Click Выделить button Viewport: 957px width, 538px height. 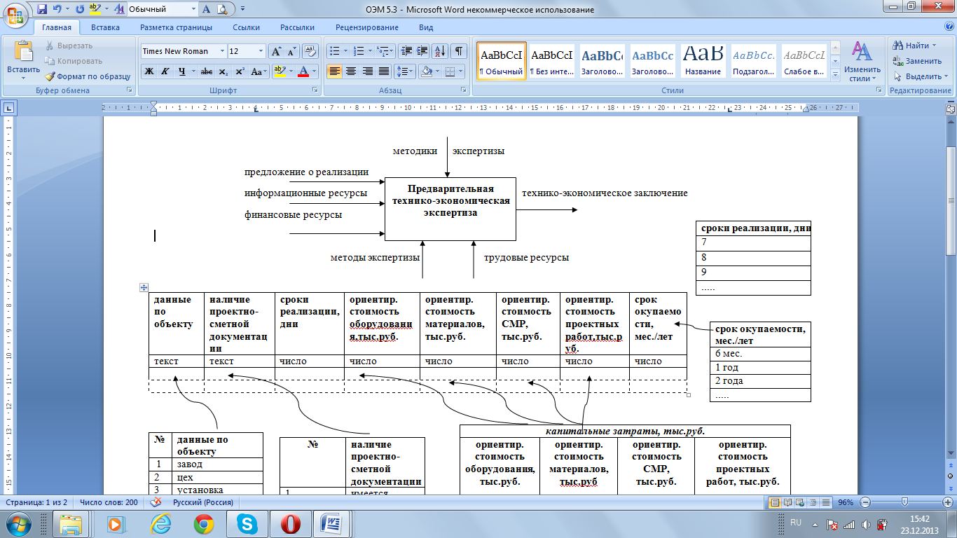tap(920, 76)
